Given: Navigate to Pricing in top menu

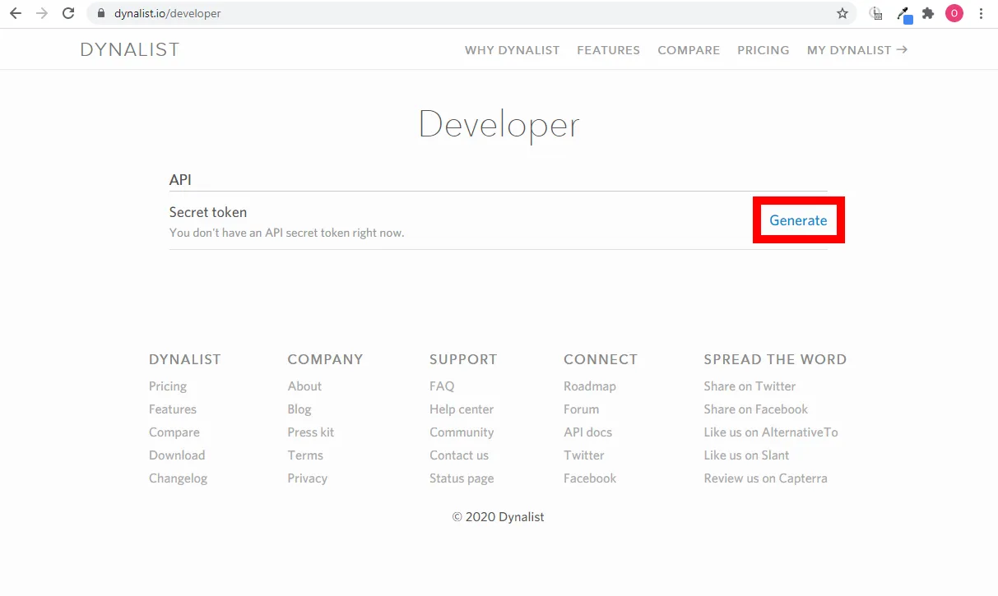Looking at the screenshot, I should tap(763, 50).
